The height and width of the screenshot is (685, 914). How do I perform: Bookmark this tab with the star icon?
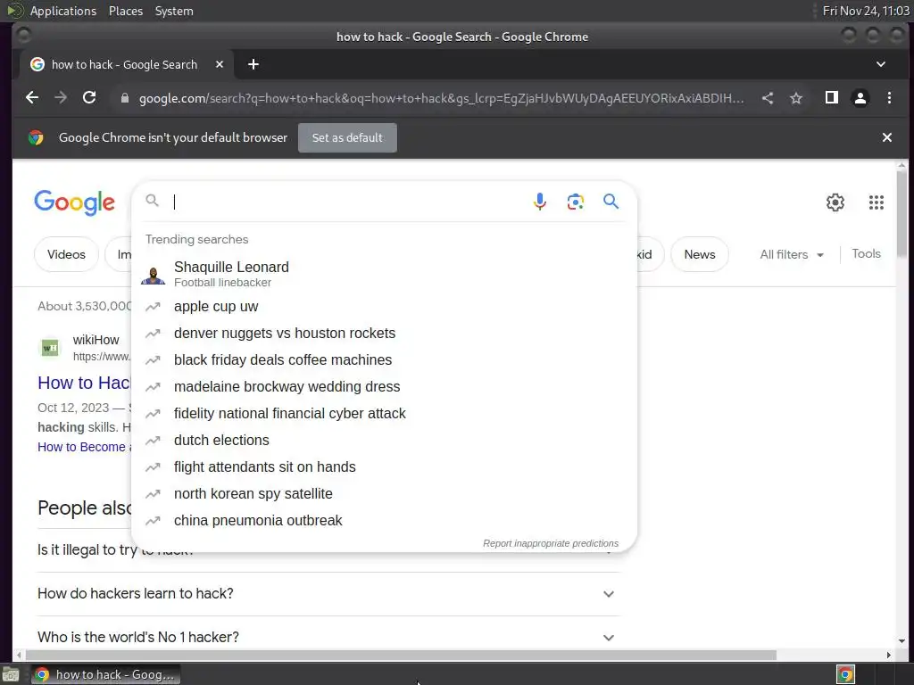point(796,98)
